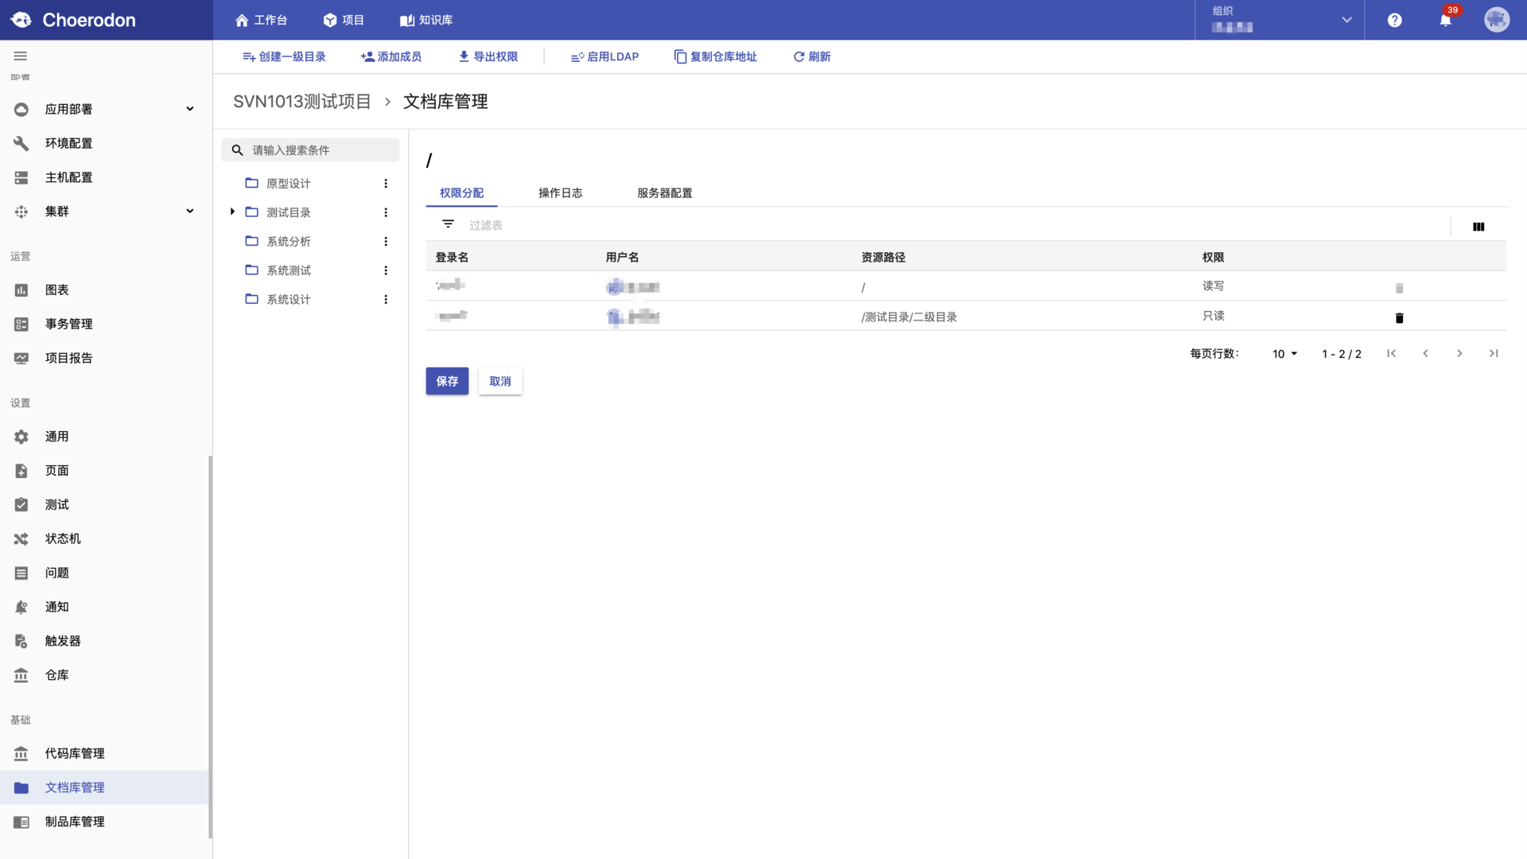Change rows per page dropdown

click(1284, 354)
